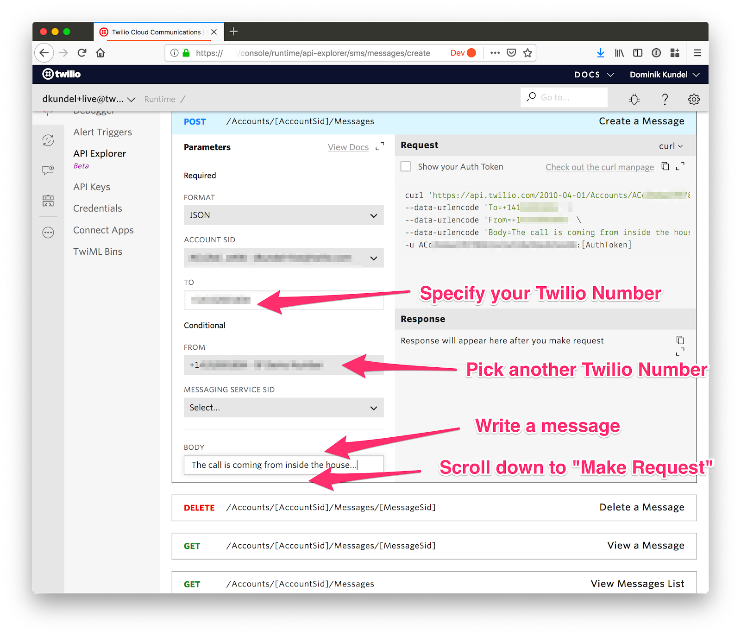This screenshot has width=741, height=636.
Task: Click the browser back arrow button
Action: pyautogui.click(x=44, y=53)
